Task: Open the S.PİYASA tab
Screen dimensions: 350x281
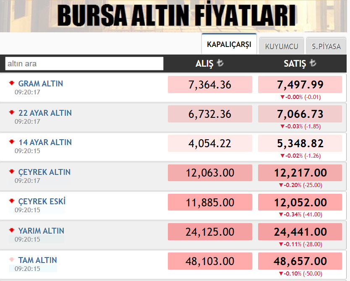Action: point(326,46)
